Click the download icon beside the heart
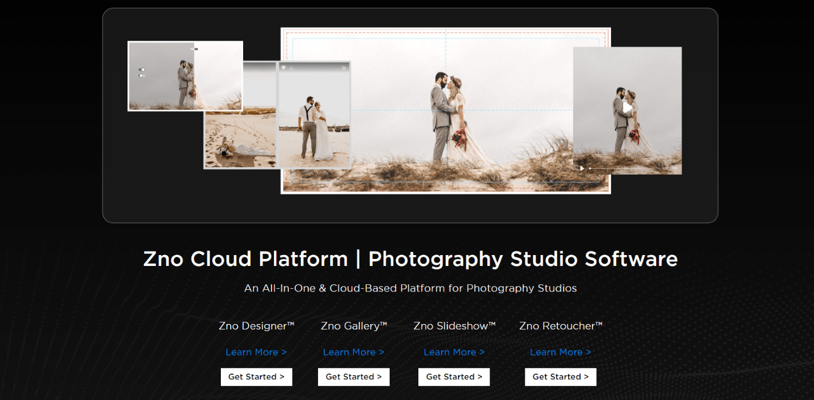 tap(291, 68)
